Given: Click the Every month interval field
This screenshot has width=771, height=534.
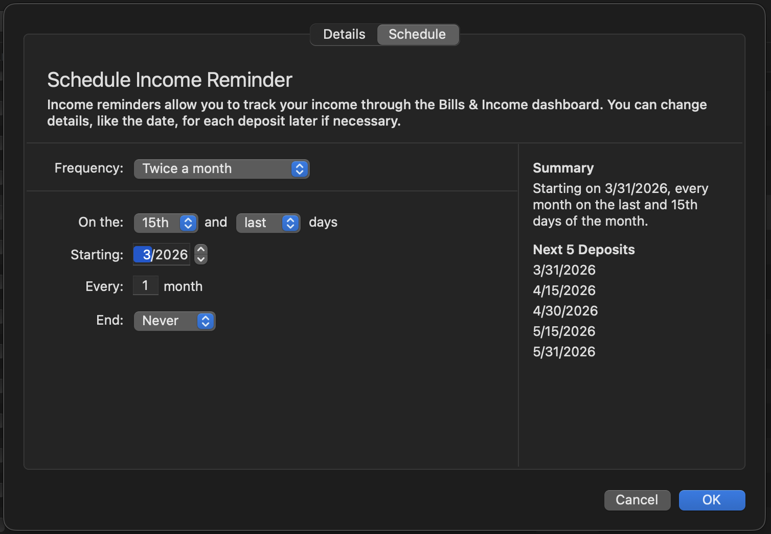Looking at the screenshot, I should pyautogui.click(x=146, y=285).
